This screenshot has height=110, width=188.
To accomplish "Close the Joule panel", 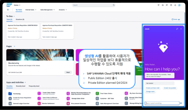I will click(x=181, y=29).
